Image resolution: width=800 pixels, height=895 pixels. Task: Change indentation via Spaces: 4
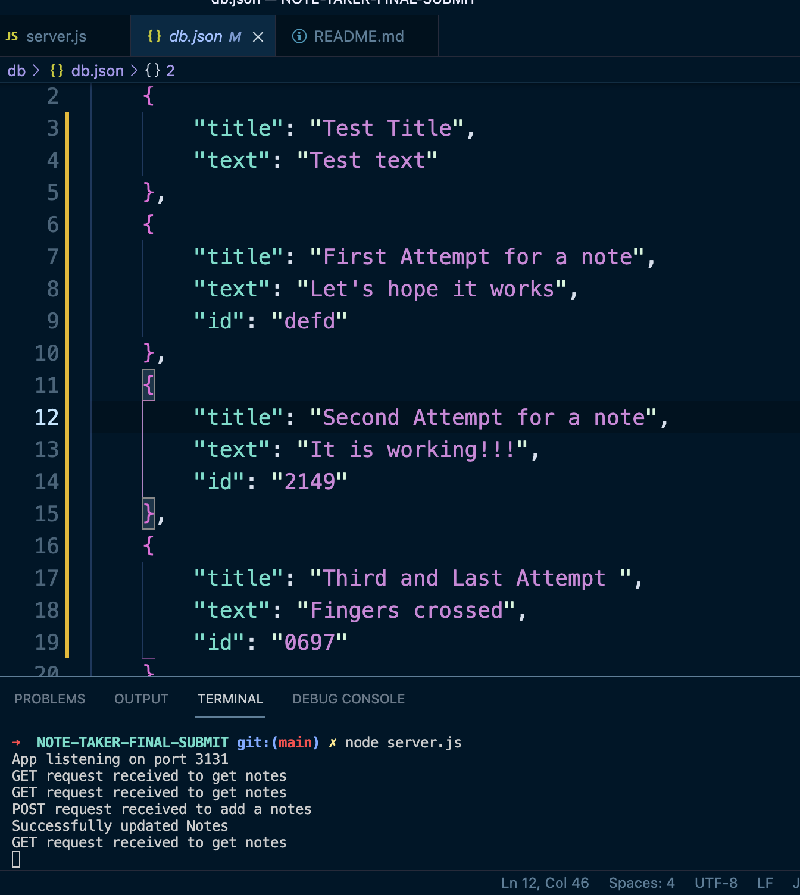pos(642,883)
